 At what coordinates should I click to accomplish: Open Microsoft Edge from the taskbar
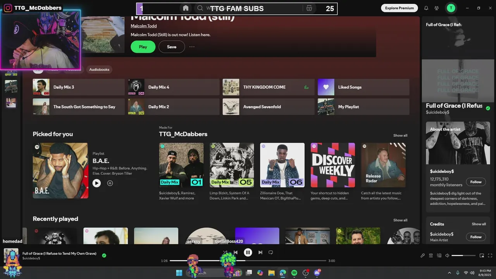(x=283, y=273)
